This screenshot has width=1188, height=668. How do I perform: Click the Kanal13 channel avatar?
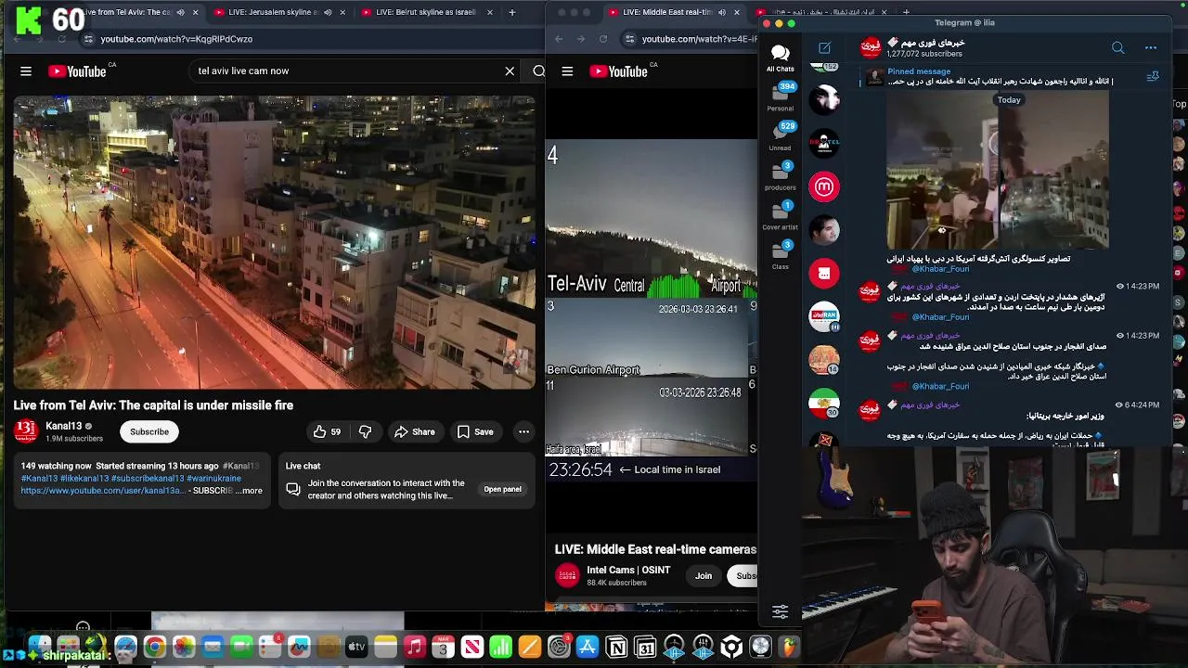[x=26, y=431]
